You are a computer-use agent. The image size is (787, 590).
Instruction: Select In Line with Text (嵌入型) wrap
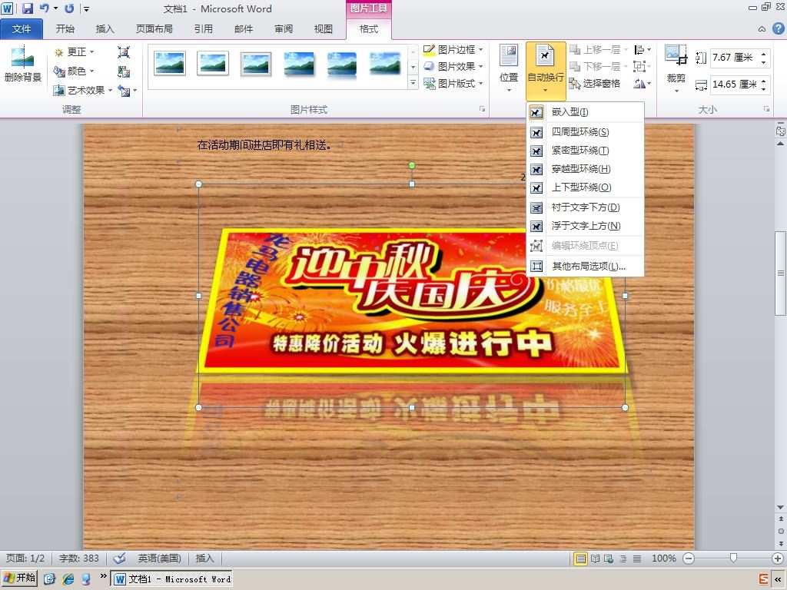585,112
